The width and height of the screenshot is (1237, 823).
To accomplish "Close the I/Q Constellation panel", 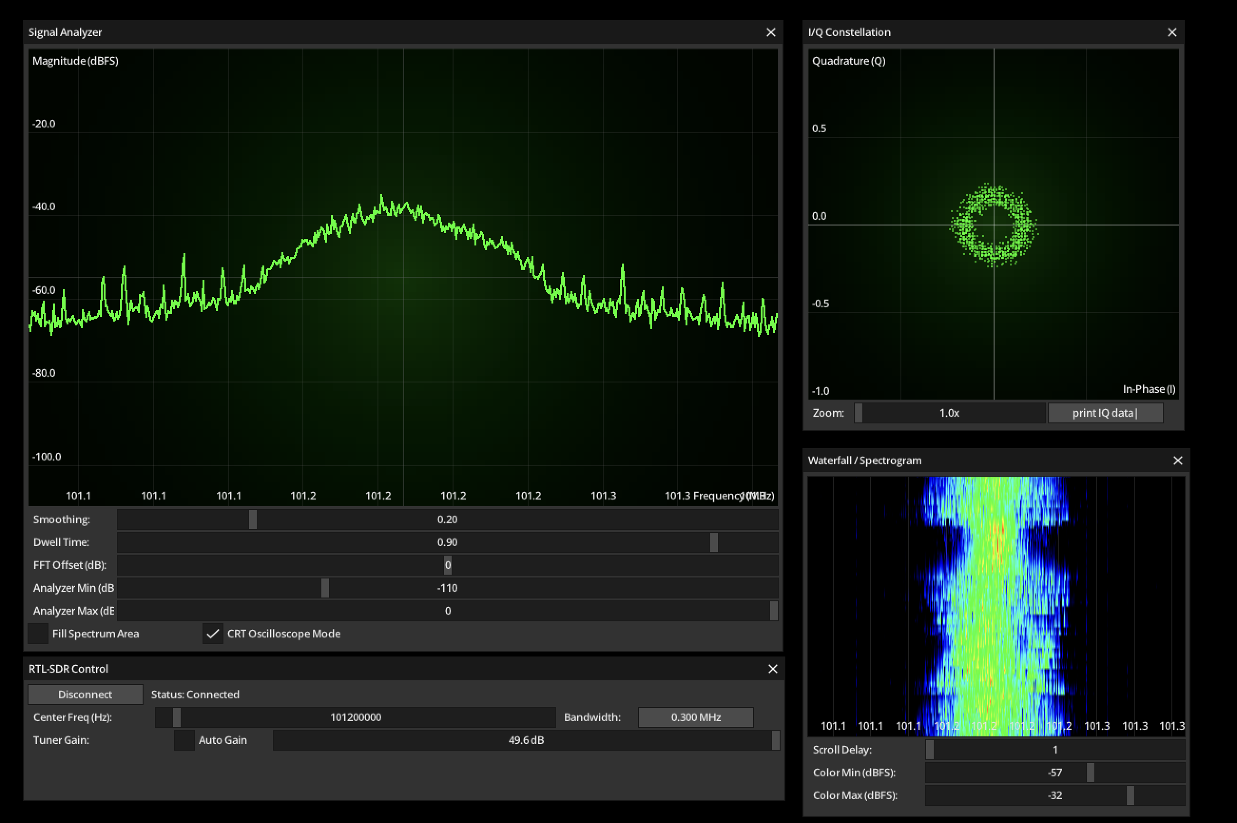I will pyautogui.click(x=1172, y=32).
